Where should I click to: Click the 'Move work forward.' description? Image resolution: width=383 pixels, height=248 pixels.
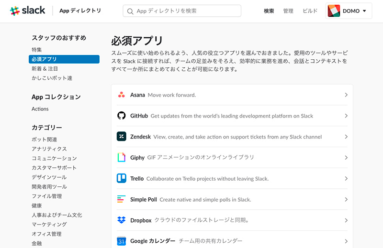pyautogui.click(x=172, y=95)
